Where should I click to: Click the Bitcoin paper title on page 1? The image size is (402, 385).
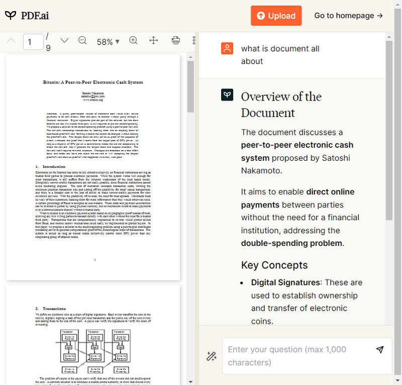point(93,82)
